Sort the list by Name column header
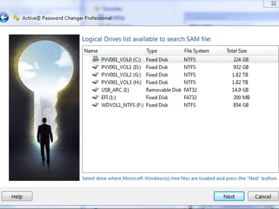This screenshot has height=209, width=279. click(x=114, y=51)
